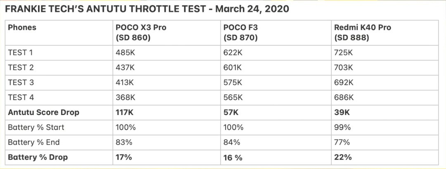
Task: Select the 22% battery drop cell
Action: click(385, 157)
